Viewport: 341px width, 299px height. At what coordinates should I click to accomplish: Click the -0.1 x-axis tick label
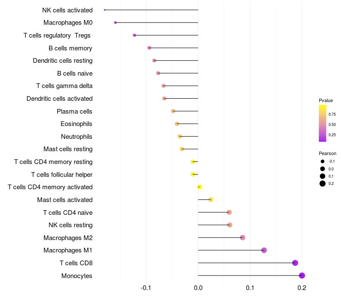146,288
